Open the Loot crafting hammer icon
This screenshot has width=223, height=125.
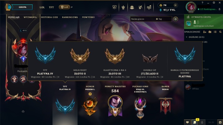(x=140, y=7)
